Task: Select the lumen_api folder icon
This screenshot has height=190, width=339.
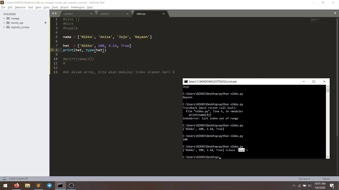Action: click(x=8, y=23)
